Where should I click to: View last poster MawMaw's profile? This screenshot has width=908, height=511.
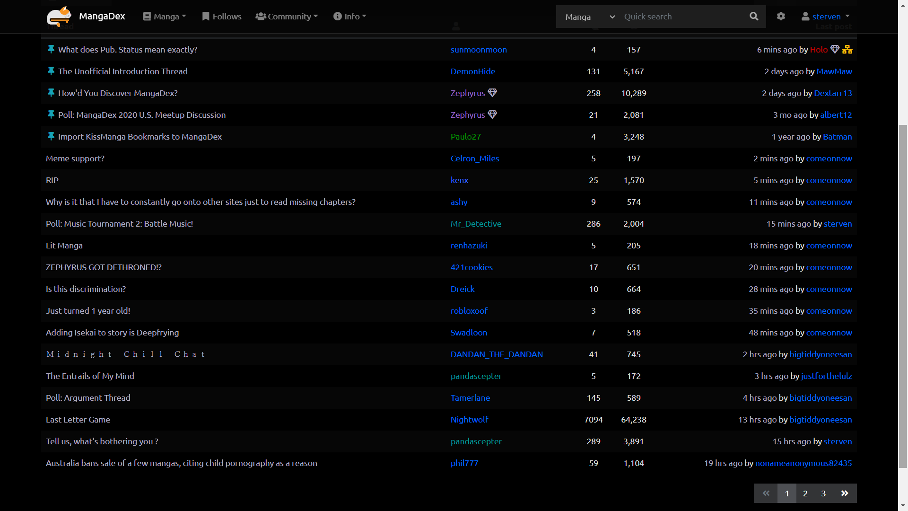point(834,71)
